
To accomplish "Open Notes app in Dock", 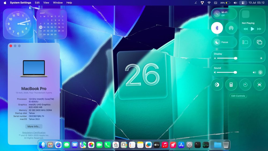I will [140, 145].
